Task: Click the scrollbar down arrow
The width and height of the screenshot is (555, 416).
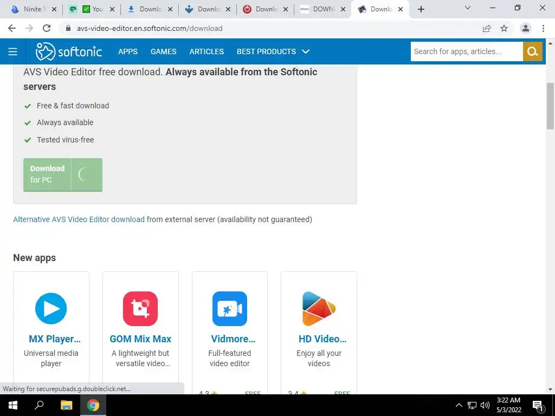Action: coord(550,389)
